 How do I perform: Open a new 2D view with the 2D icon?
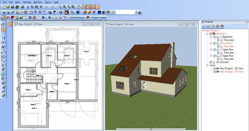pos(4,12)
